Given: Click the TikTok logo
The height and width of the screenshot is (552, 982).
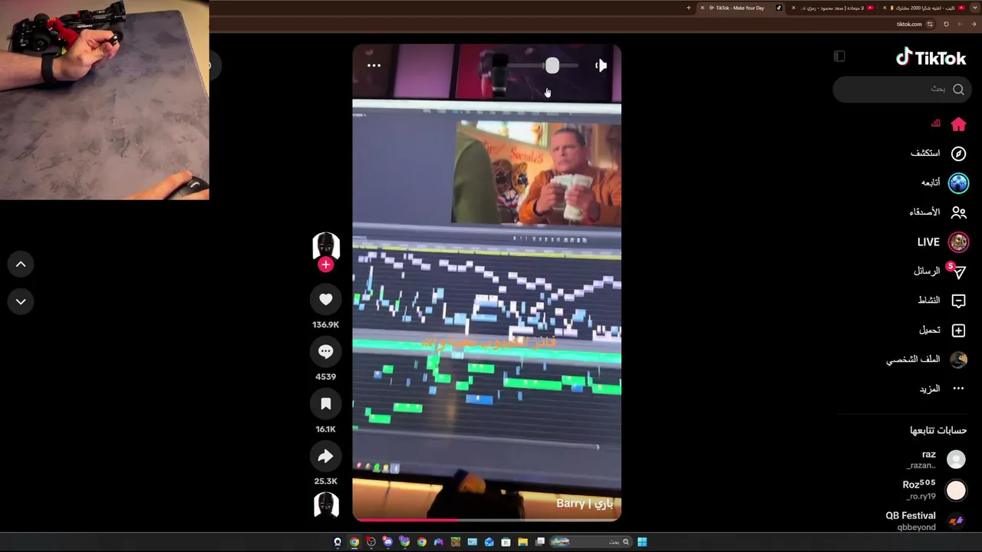Looking at the screenshot, I should pos(931,58).
